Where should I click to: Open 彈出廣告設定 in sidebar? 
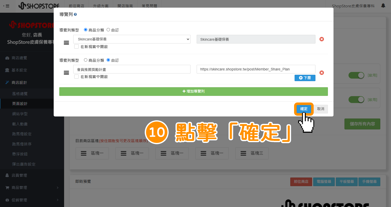point(24,164)
